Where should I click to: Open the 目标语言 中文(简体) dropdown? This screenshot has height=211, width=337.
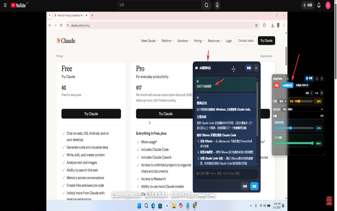pyautogui.click(x=303, y=109)
